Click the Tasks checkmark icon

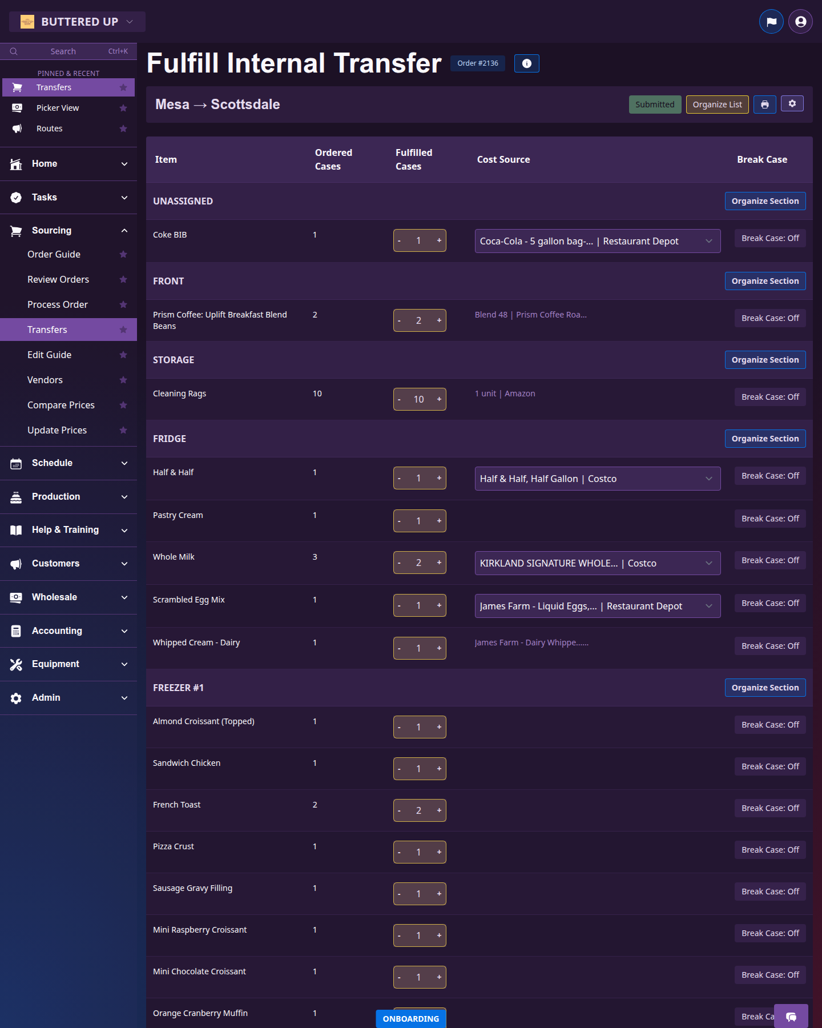(16, 198)
